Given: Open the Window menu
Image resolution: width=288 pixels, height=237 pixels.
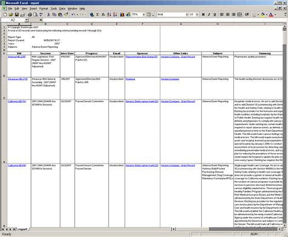Looking at the screenshot, I should [72, 9].
